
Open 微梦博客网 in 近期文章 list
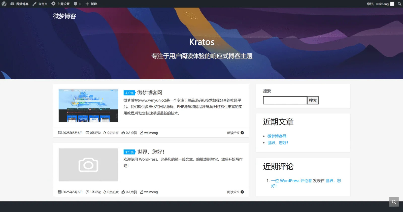[x=277, y=136]
